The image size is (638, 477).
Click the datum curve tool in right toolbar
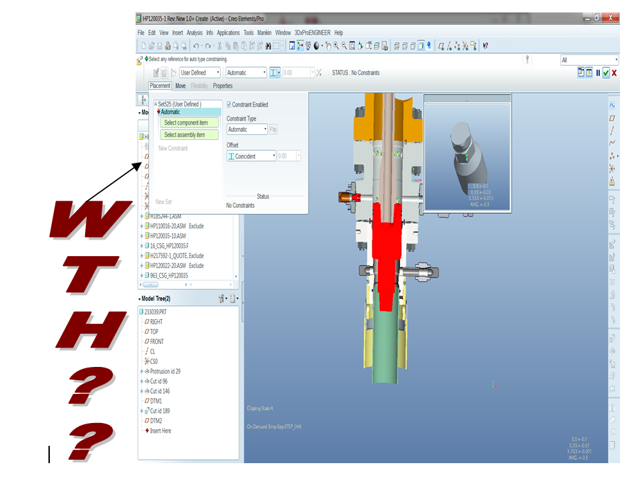coord(612,143)
